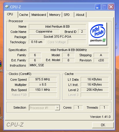
Task: Click the Processor #1 combo box
Action: point(44,108)
